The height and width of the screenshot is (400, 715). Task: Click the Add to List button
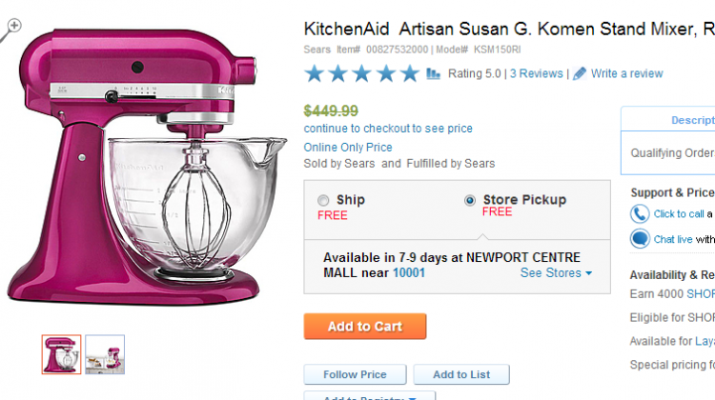[461, 374]
